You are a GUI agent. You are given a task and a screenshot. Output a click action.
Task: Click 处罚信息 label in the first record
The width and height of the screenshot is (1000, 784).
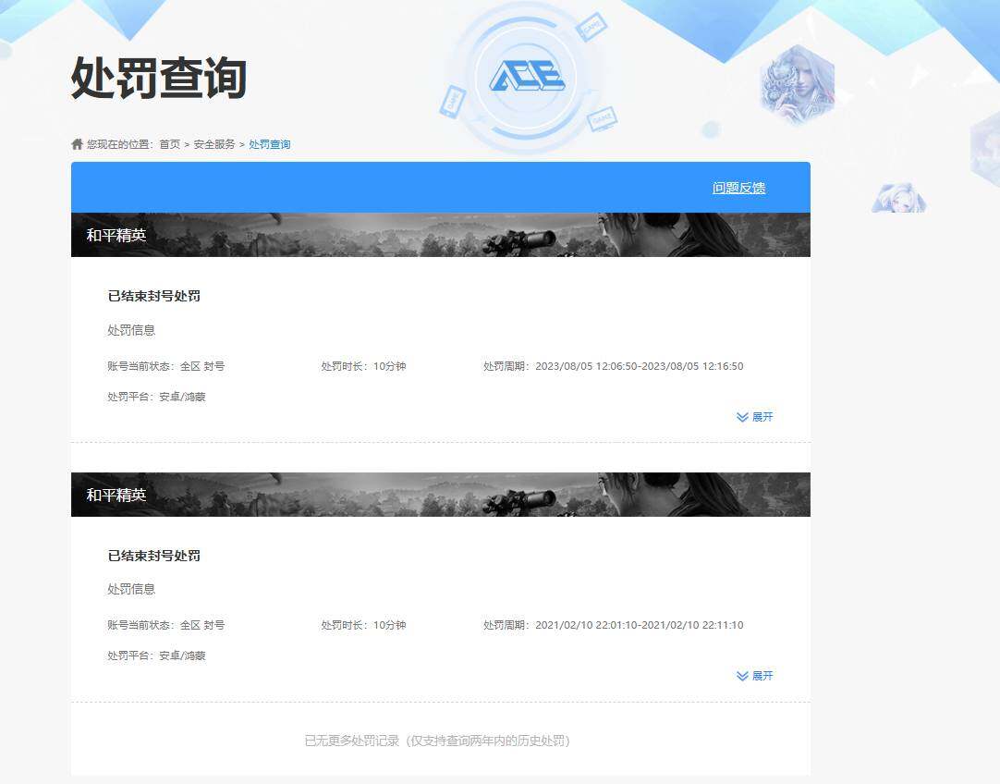coord(131,330)
